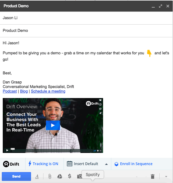Click the subject field 'Product Demo'

(x=86, y=31)
